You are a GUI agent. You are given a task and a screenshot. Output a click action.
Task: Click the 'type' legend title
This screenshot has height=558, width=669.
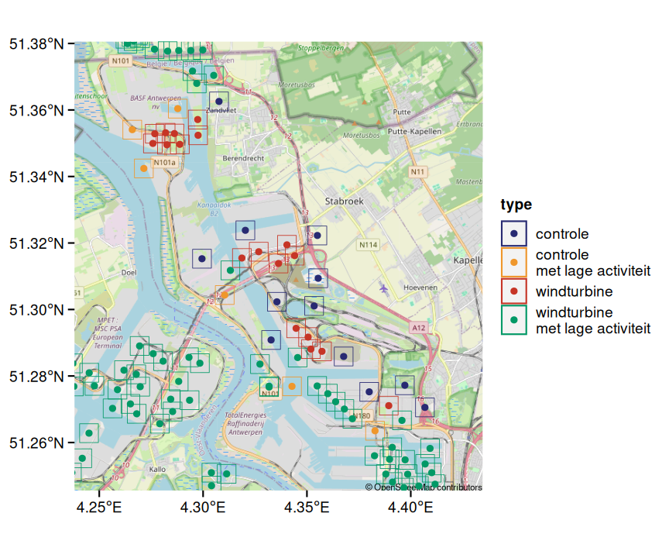point(516,205)
